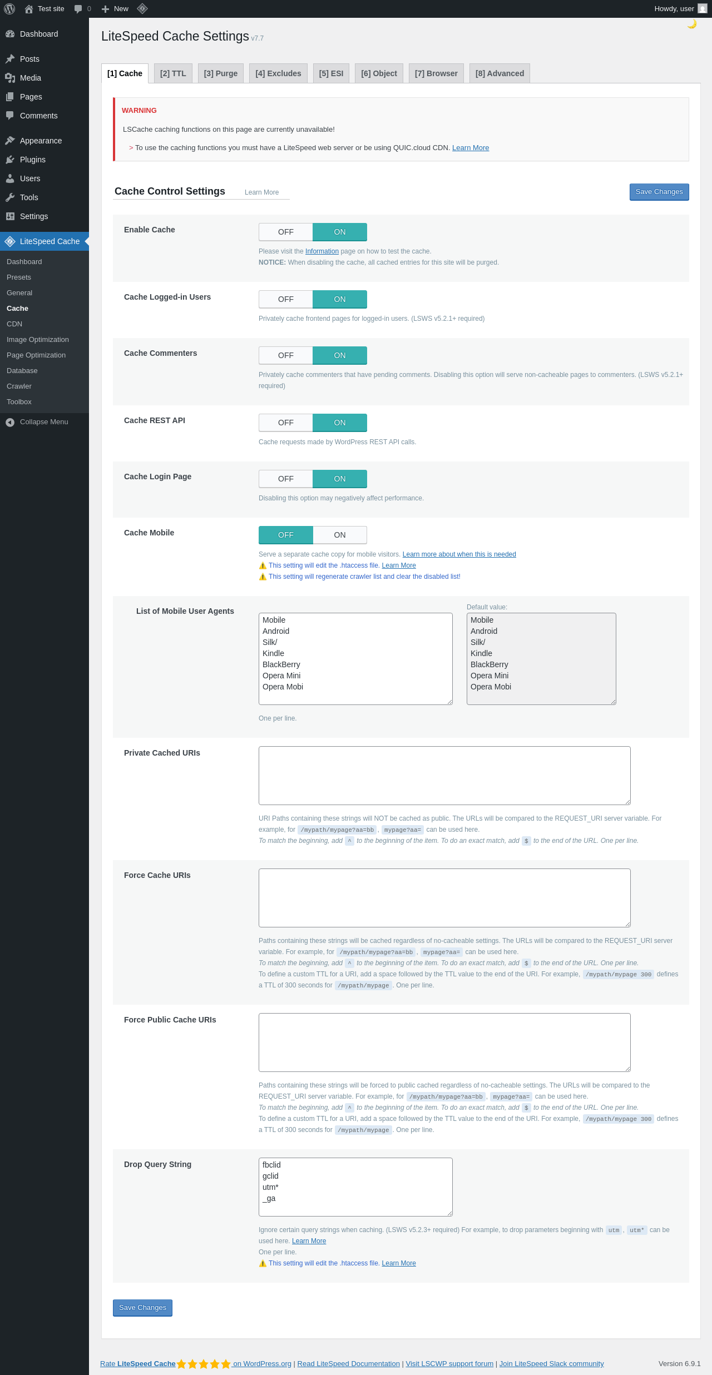Click the Collapse Menu arrow icon
This screenshot has width=712, height=1375.
pos(10,422)
